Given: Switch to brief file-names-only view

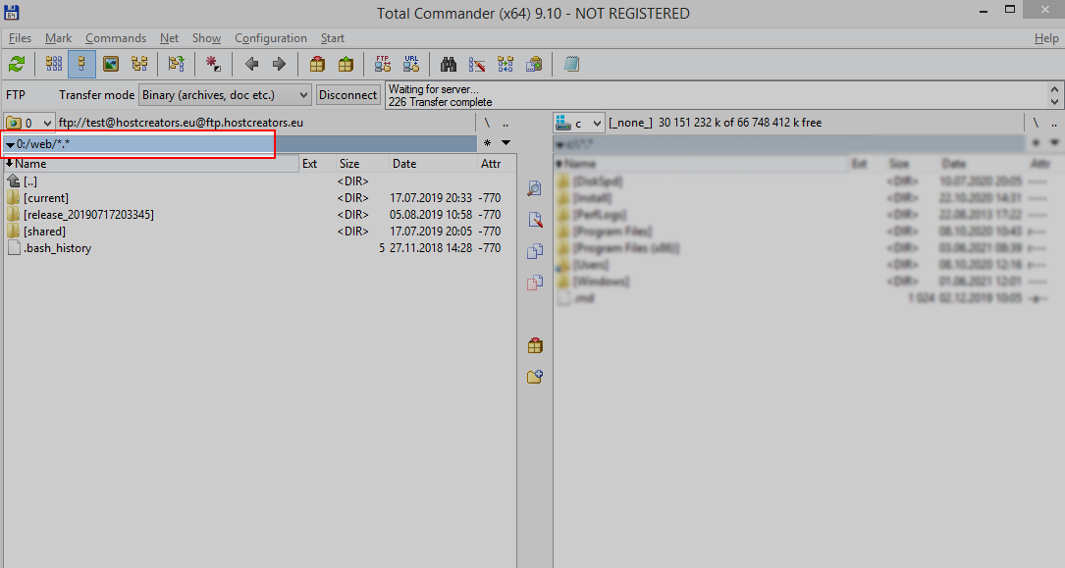Looking at the screenshot, I should (54, 65).
